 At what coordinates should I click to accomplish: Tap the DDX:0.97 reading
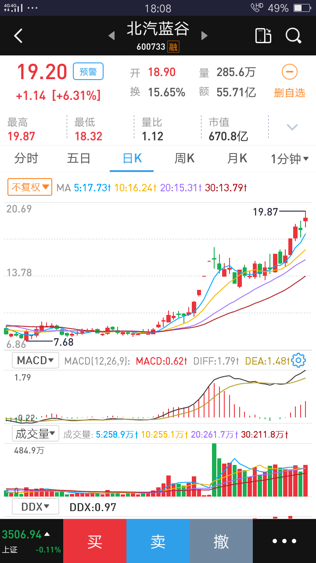coord(93,507)
